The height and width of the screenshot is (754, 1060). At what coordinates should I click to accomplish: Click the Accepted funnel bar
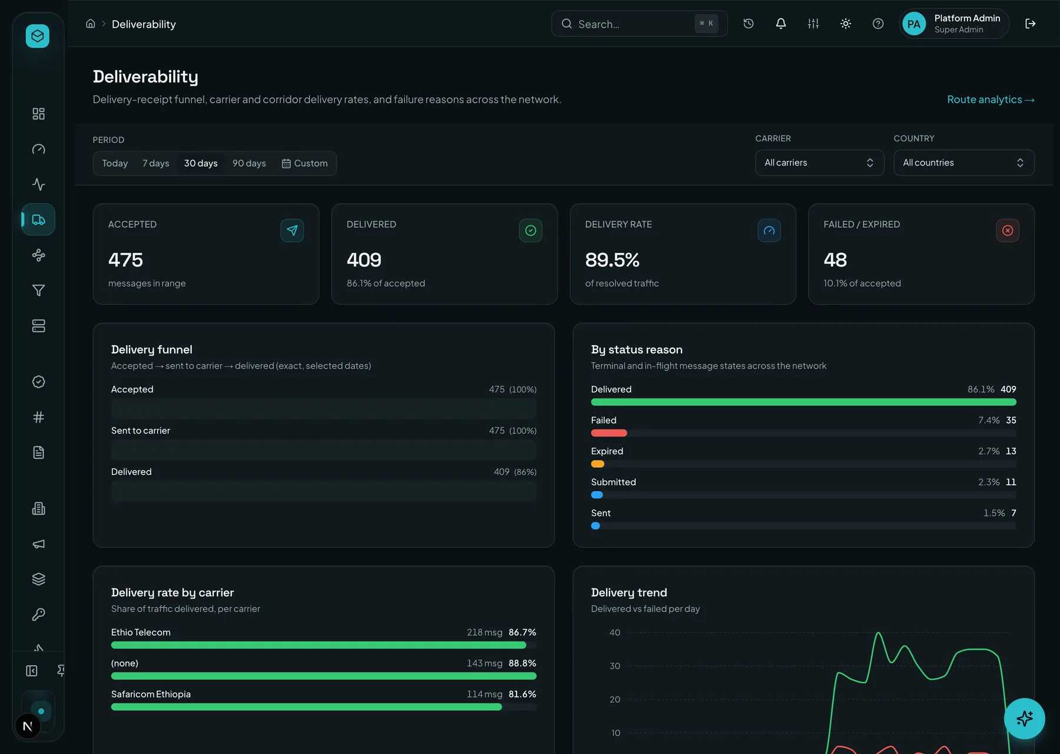[324, 409]
